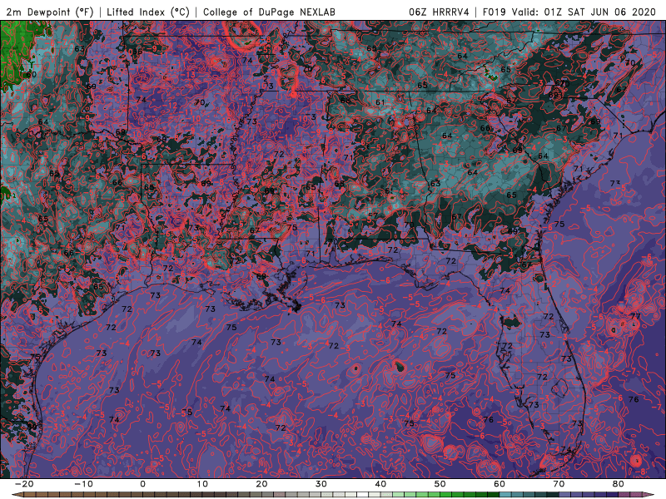Click the white swatch on the colorbar
This screenshot has height=499, width=666.
tap(363, 495)
